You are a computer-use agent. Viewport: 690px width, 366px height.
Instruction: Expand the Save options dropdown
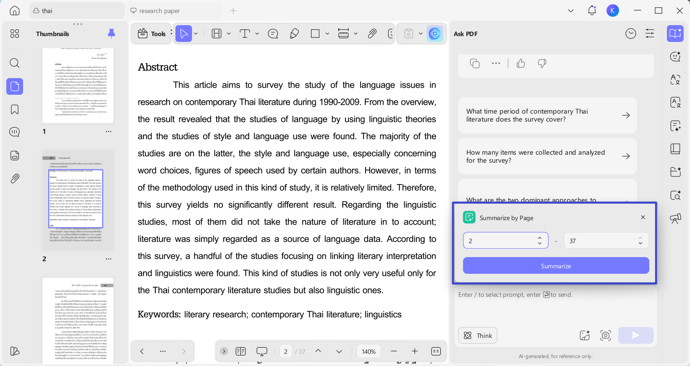point(421,34)
